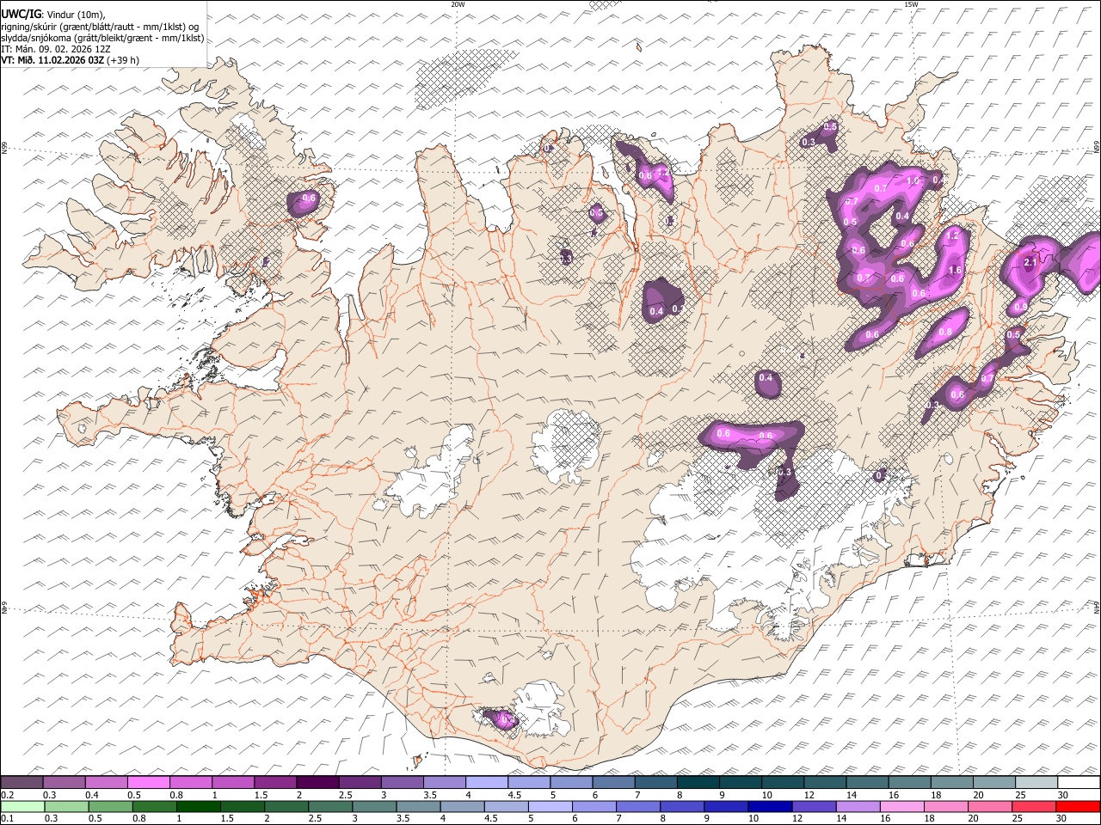Click the 1.6 snowfall value on the map

tap(954, 270)
